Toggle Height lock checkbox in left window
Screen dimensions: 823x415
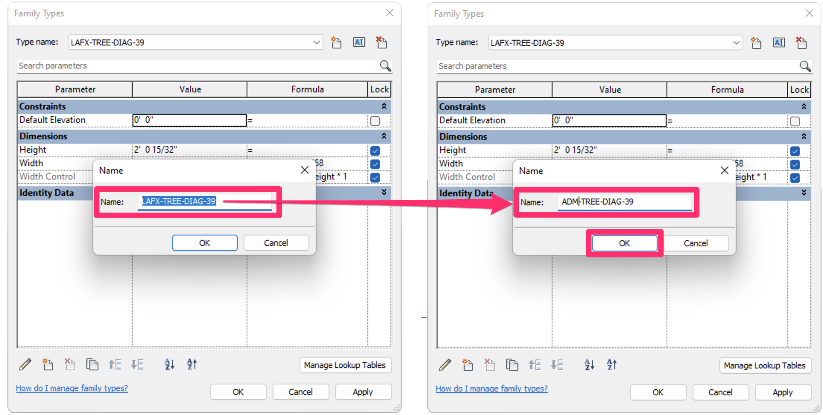[x=375, y=151]
